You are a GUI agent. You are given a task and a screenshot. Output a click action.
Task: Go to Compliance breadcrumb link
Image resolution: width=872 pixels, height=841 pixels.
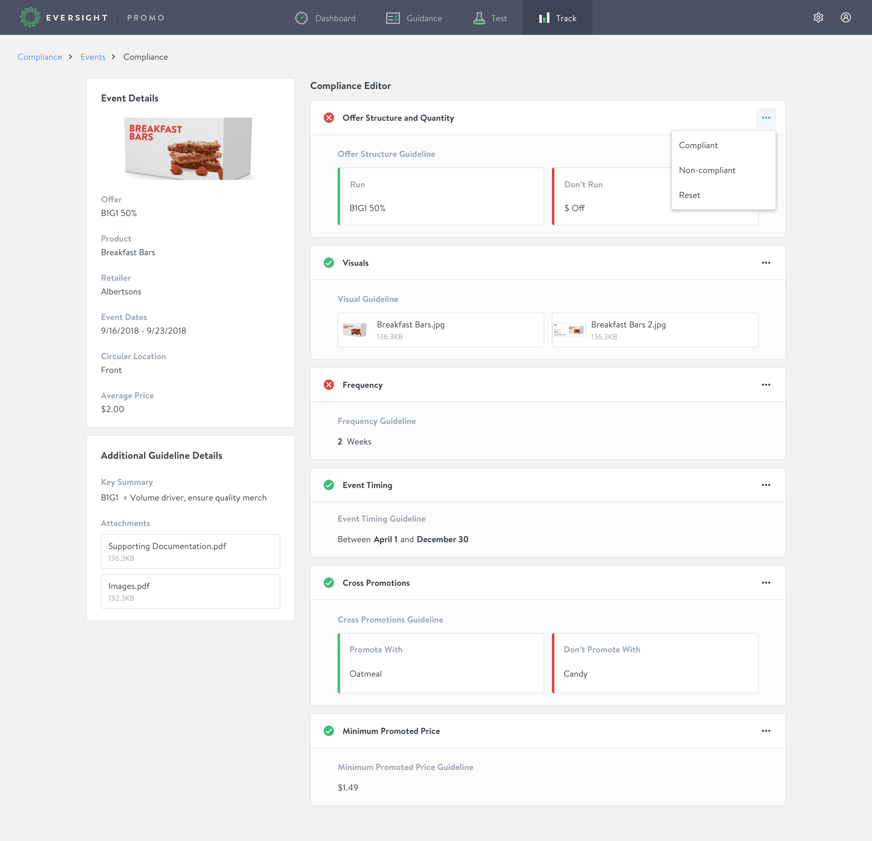(40, 56)
